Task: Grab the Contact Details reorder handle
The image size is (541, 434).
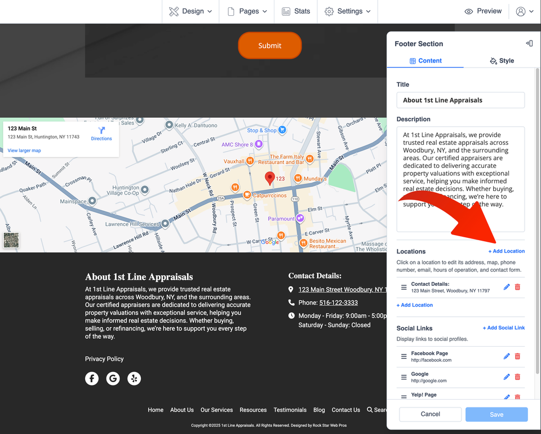Action: click(403, 287)
